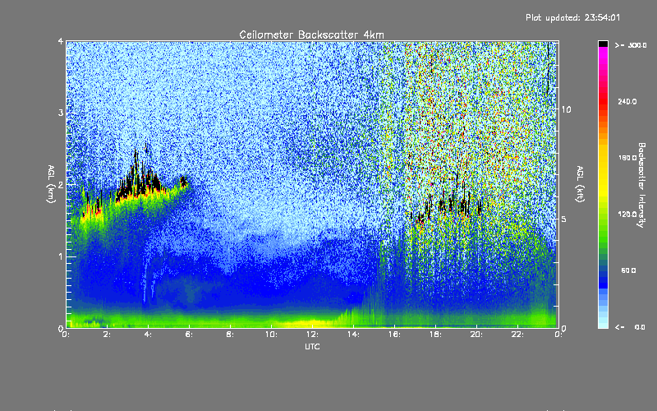Image resolution: width=657 pixels, height=411 pixels.
Task: Click the "10" tick on AGL (kft) axis
Action: point(566,109)
